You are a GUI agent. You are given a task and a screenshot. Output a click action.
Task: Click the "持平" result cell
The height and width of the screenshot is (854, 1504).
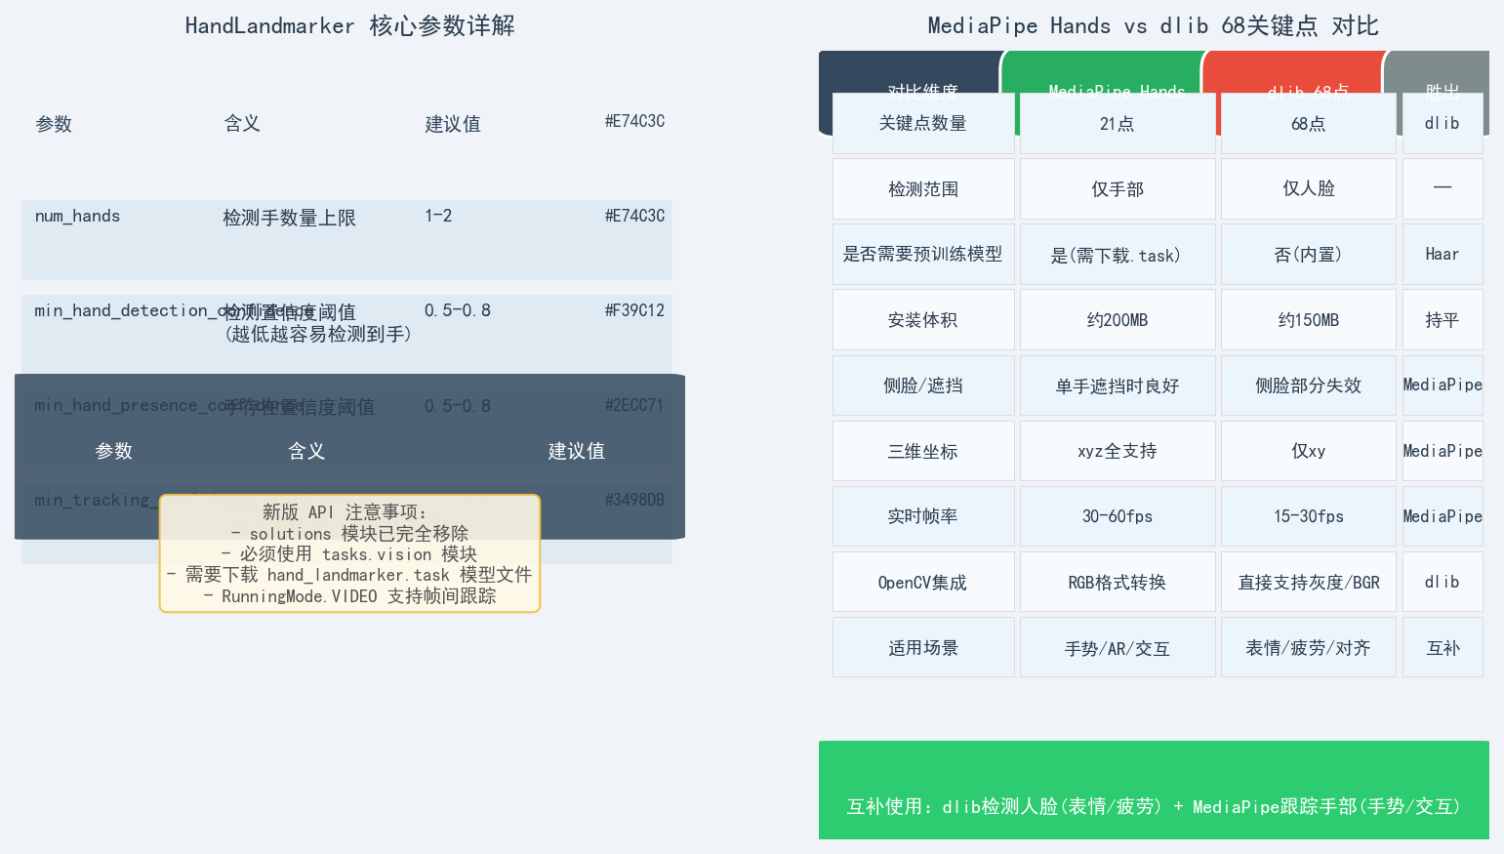click(x=1443, y=320)
